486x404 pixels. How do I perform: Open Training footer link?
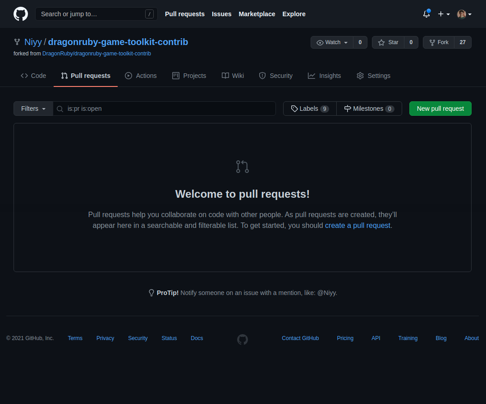coord(408,338)
